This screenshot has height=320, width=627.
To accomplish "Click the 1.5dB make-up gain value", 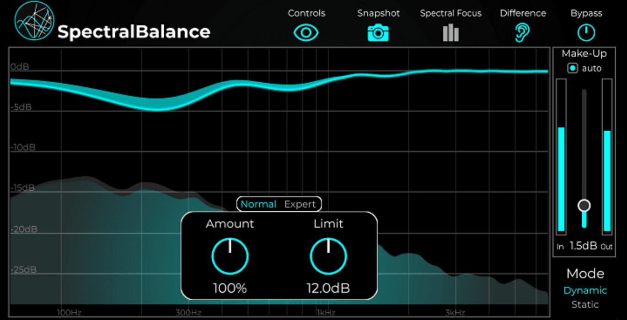I will pyautogui.click(x=584, y=246).
